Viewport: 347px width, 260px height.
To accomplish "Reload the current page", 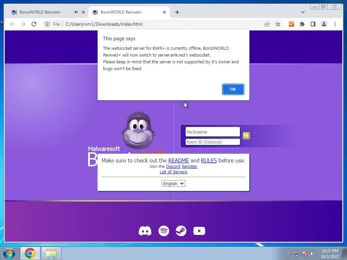I will coord(34,24).
